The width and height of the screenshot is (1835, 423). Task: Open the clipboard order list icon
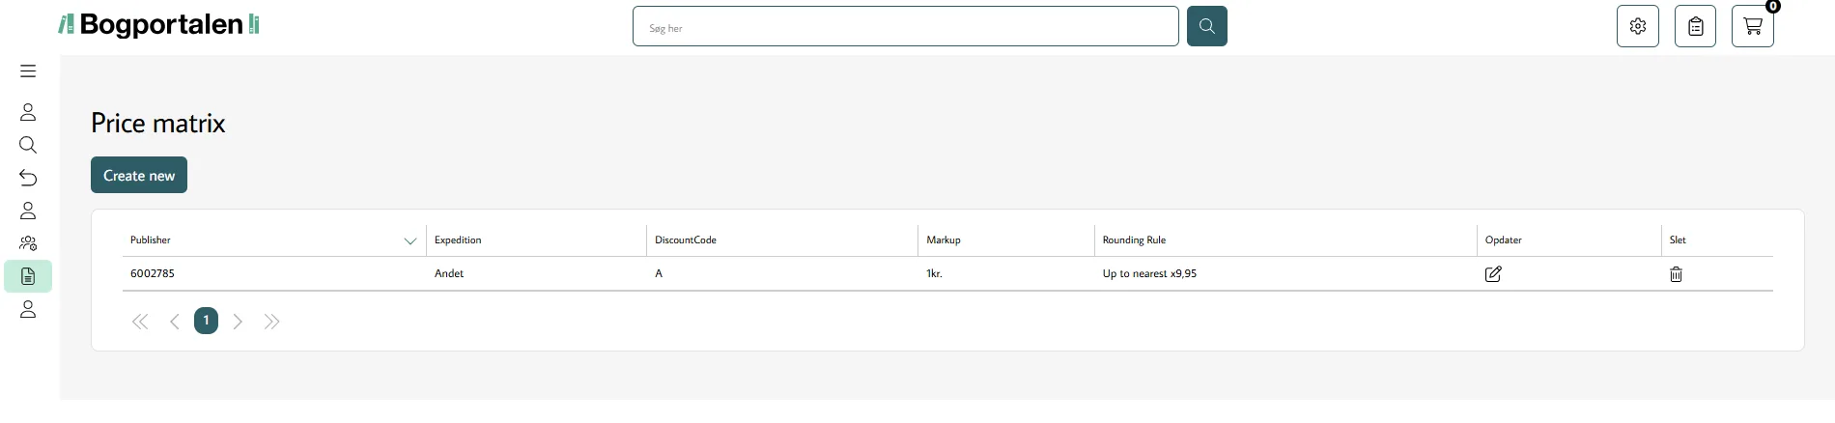click(x=1695, y=26)
